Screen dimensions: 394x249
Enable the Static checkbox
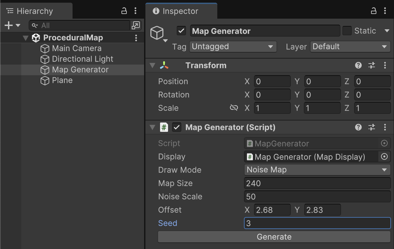point(347,31)
